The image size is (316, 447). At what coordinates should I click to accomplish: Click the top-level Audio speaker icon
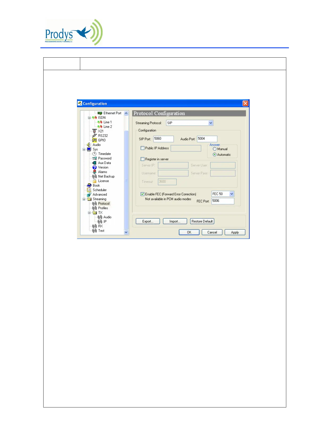pos(89,145)
